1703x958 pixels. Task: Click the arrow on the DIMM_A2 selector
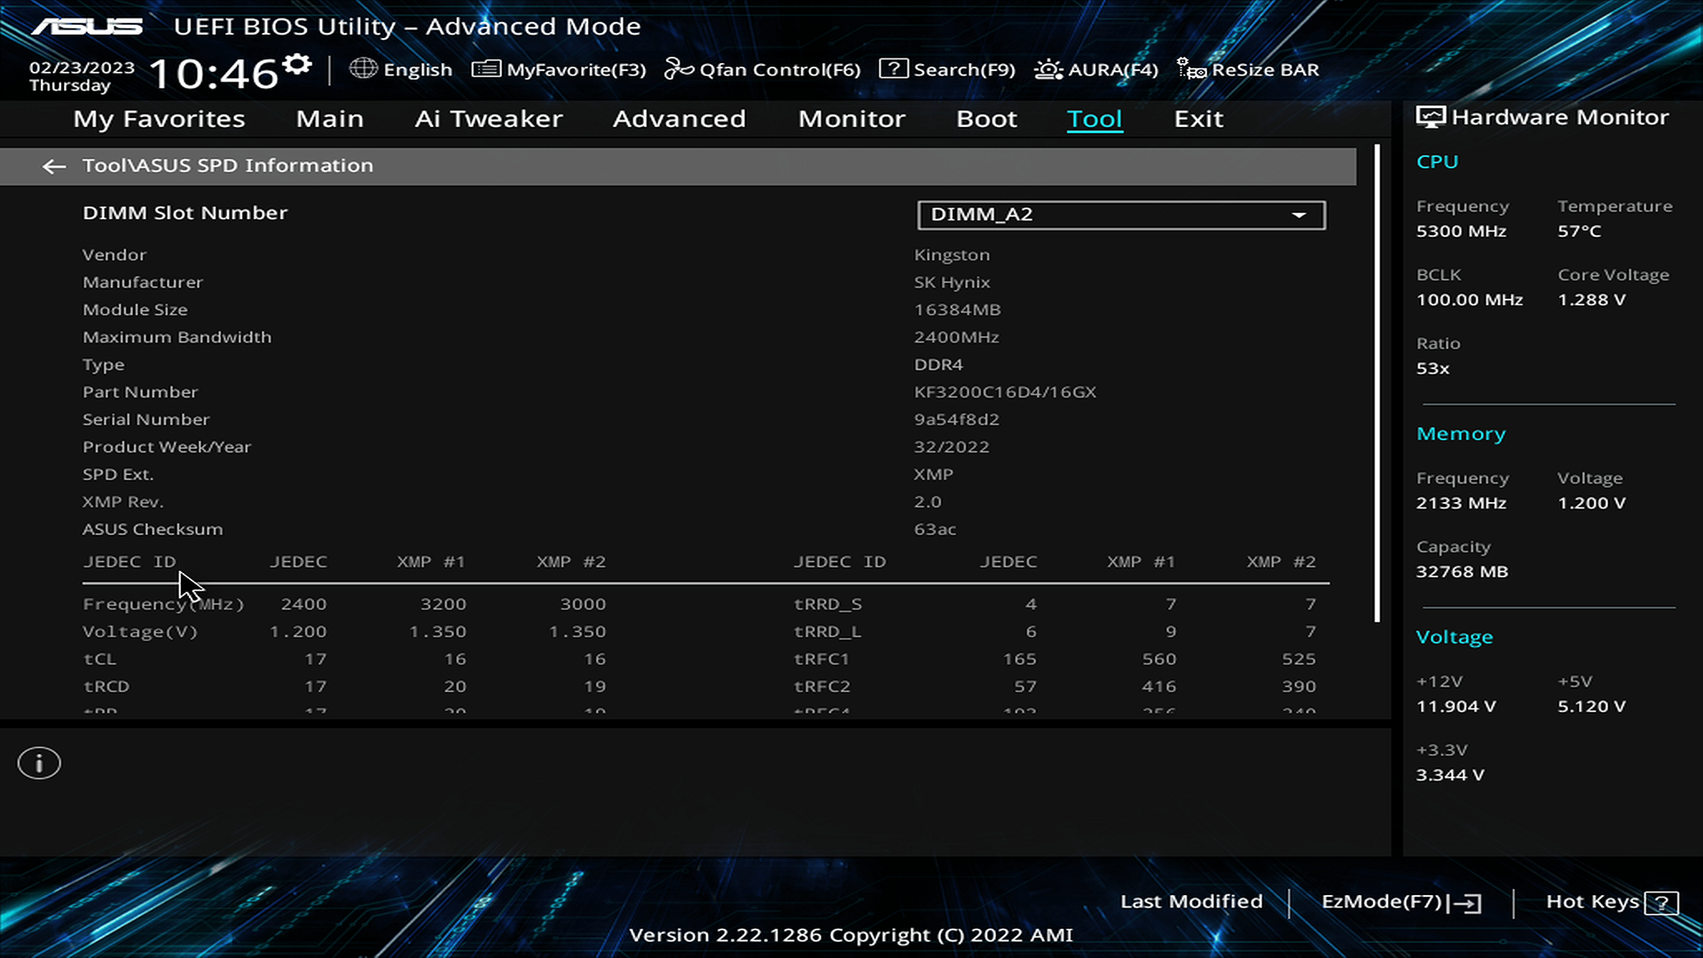click(1299, 216)
